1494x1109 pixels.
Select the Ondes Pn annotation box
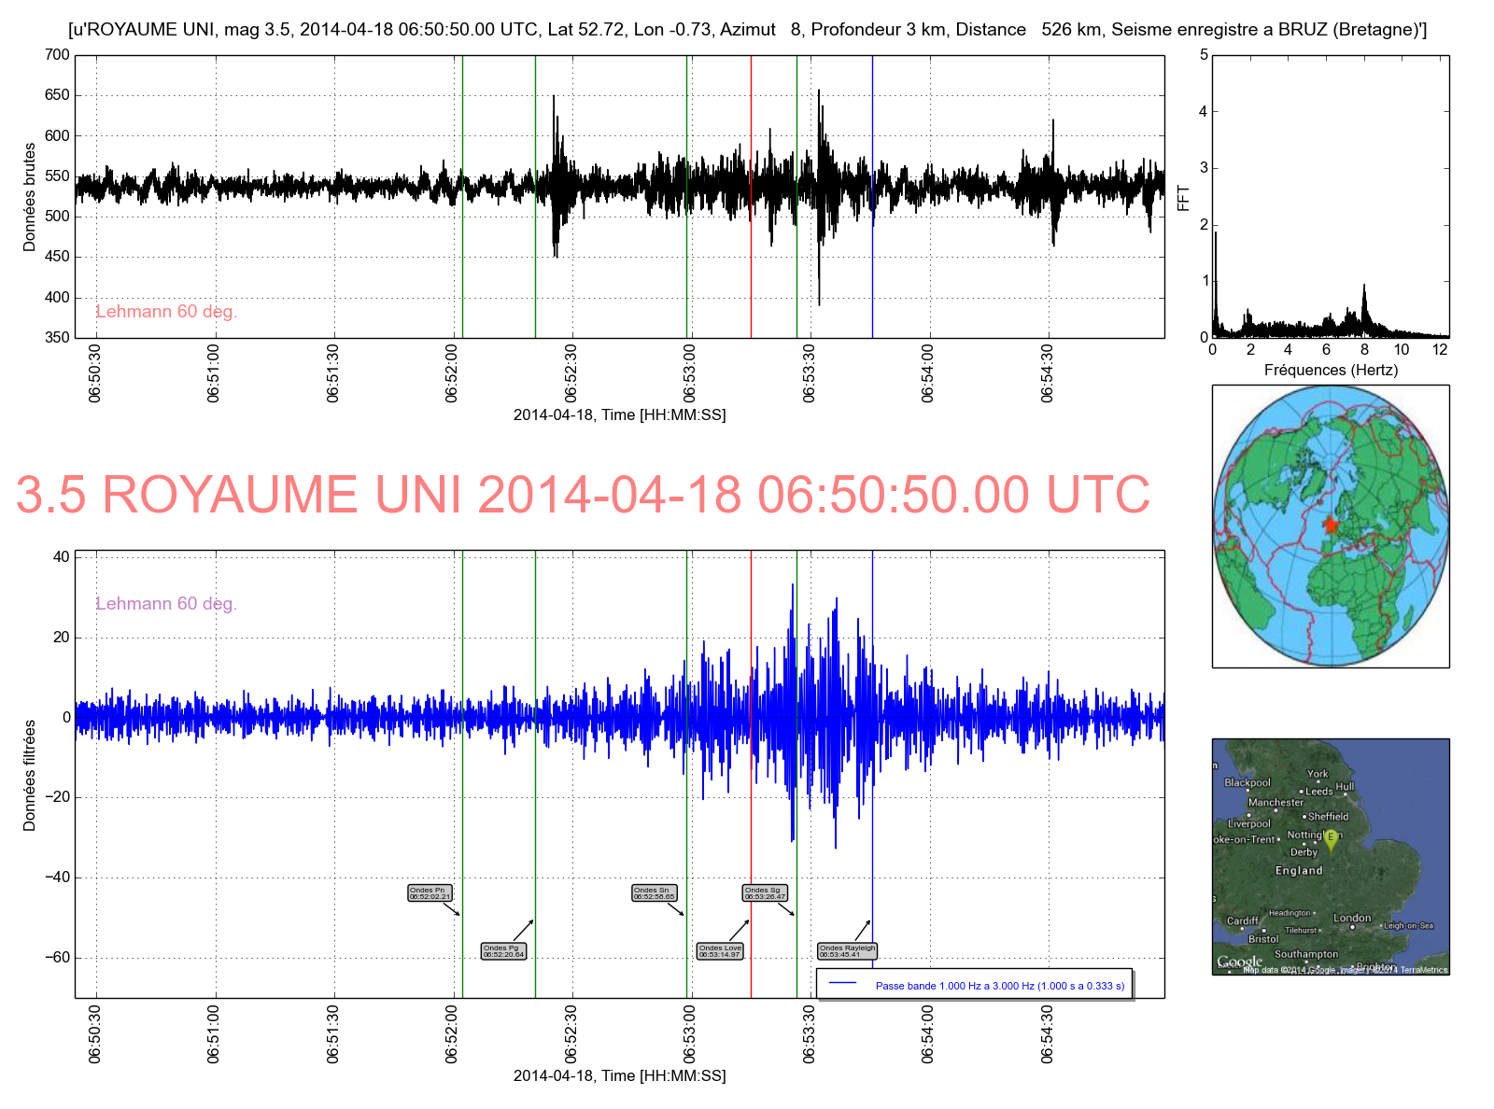430,892
